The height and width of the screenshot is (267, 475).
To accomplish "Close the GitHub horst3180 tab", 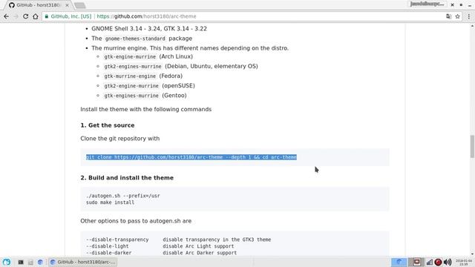I will click(67, 5).
